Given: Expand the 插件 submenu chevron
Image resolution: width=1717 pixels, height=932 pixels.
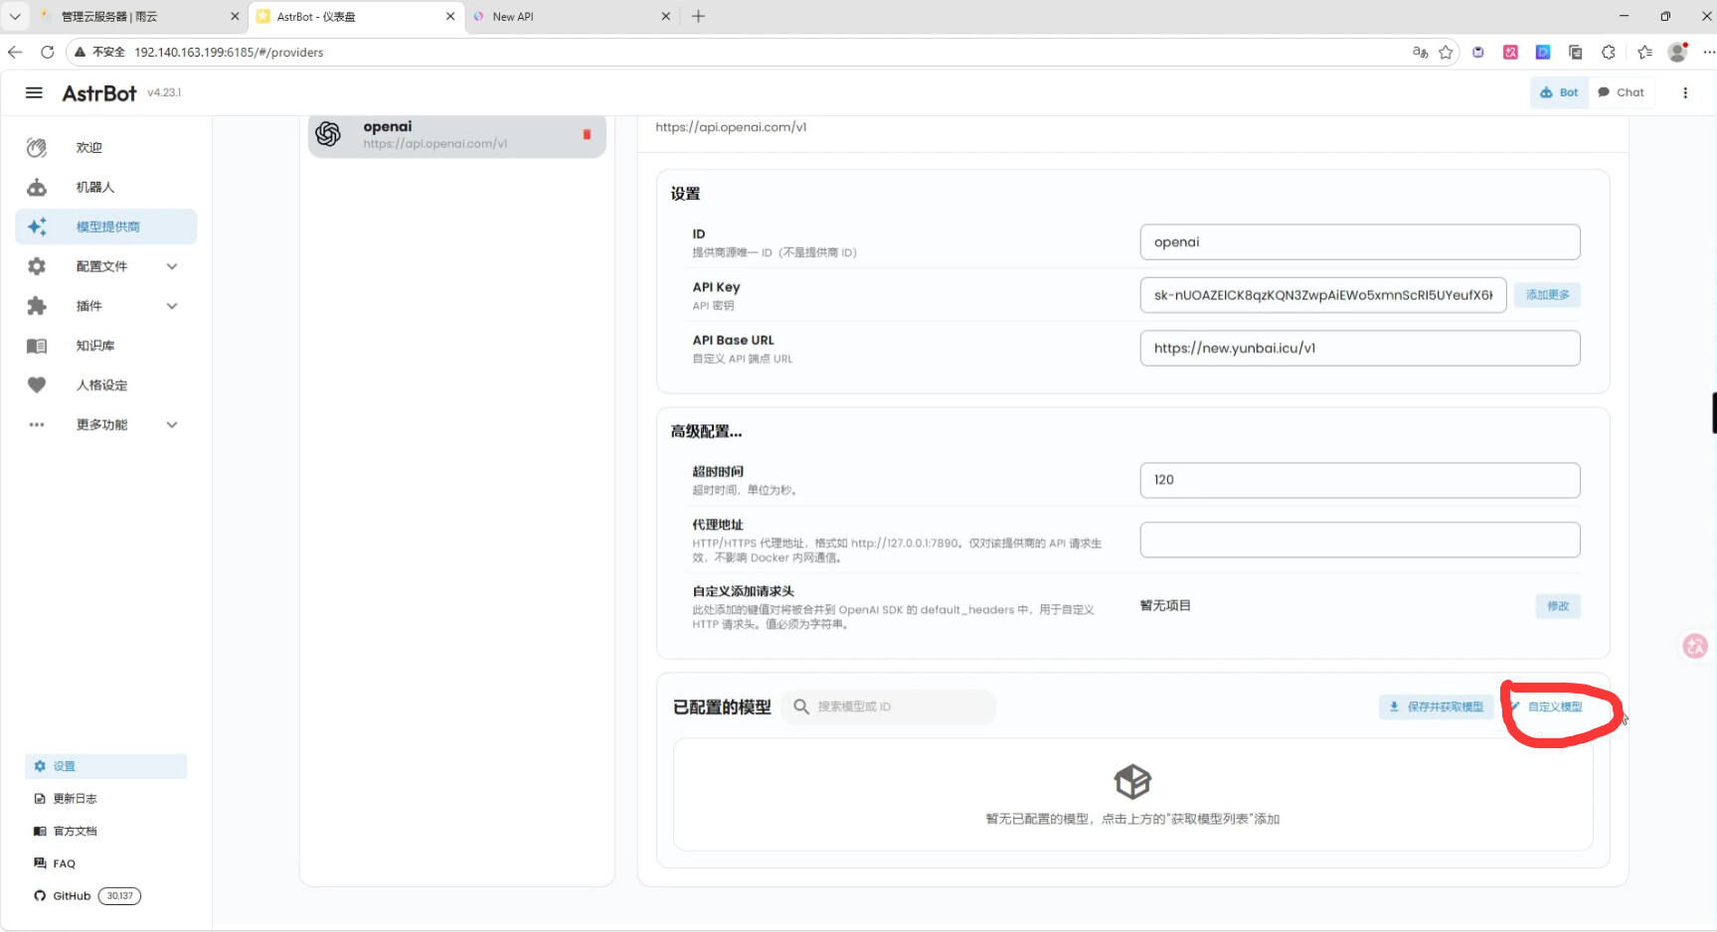Looking at the screenshot, I should pos(172,306).
